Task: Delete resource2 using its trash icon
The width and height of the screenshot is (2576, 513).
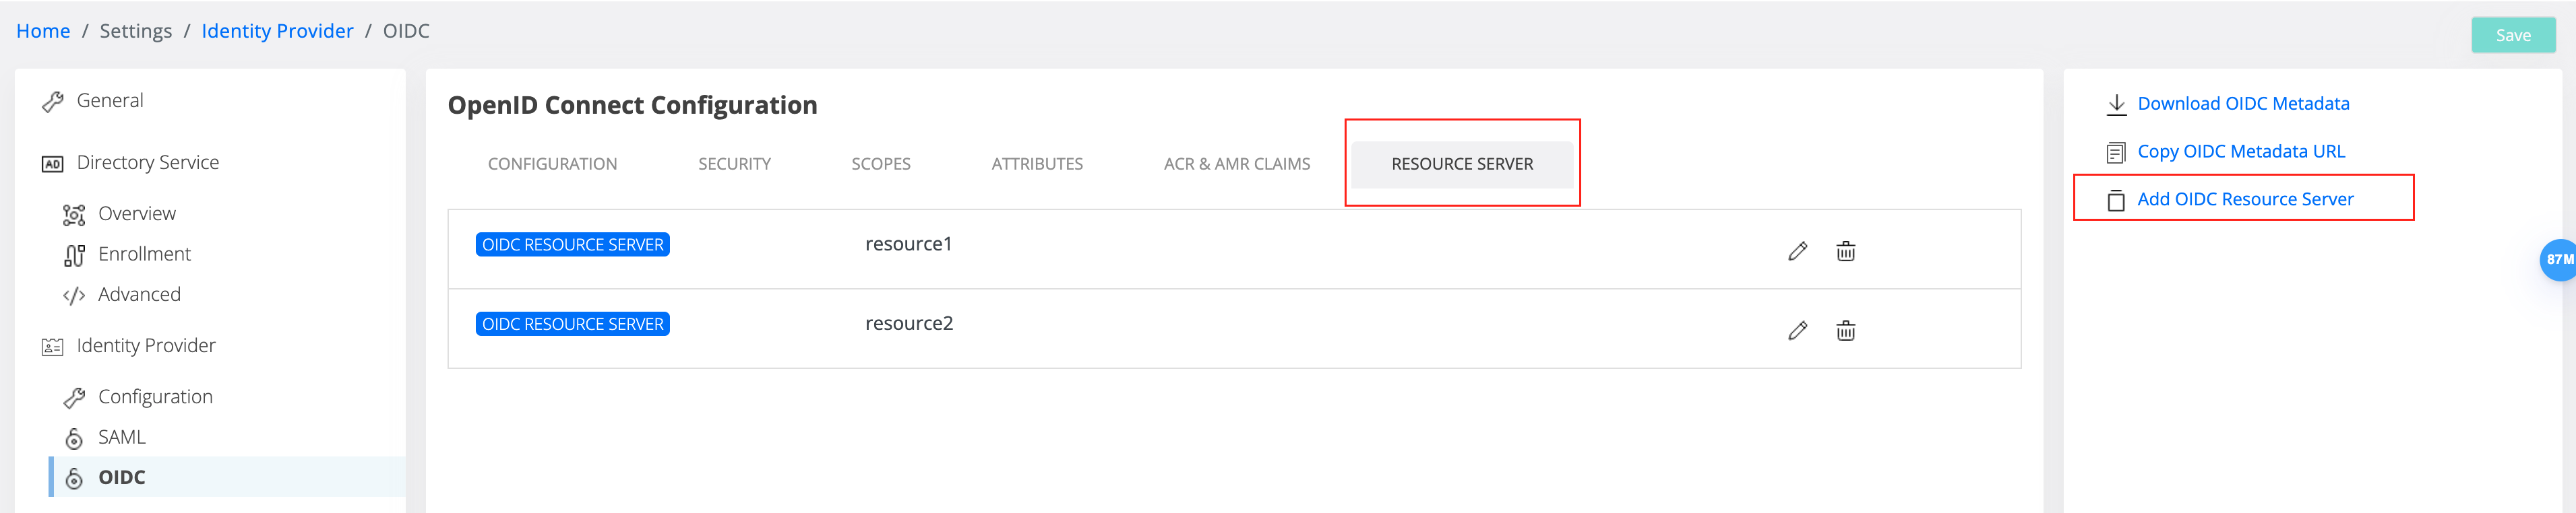Action: (1845, 331)
